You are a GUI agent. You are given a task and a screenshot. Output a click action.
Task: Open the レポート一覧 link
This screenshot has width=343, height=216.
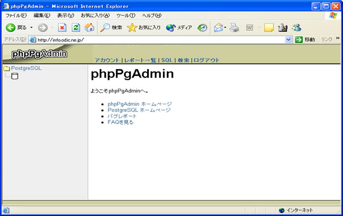click(x=140, y=61)
